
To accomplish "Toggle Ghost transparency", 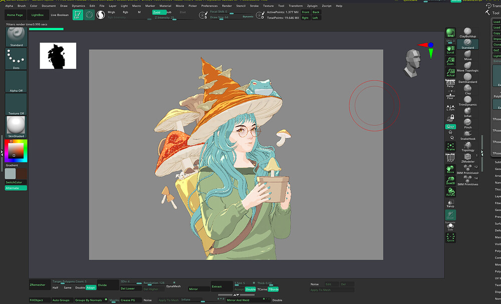I will pos(450,215).
